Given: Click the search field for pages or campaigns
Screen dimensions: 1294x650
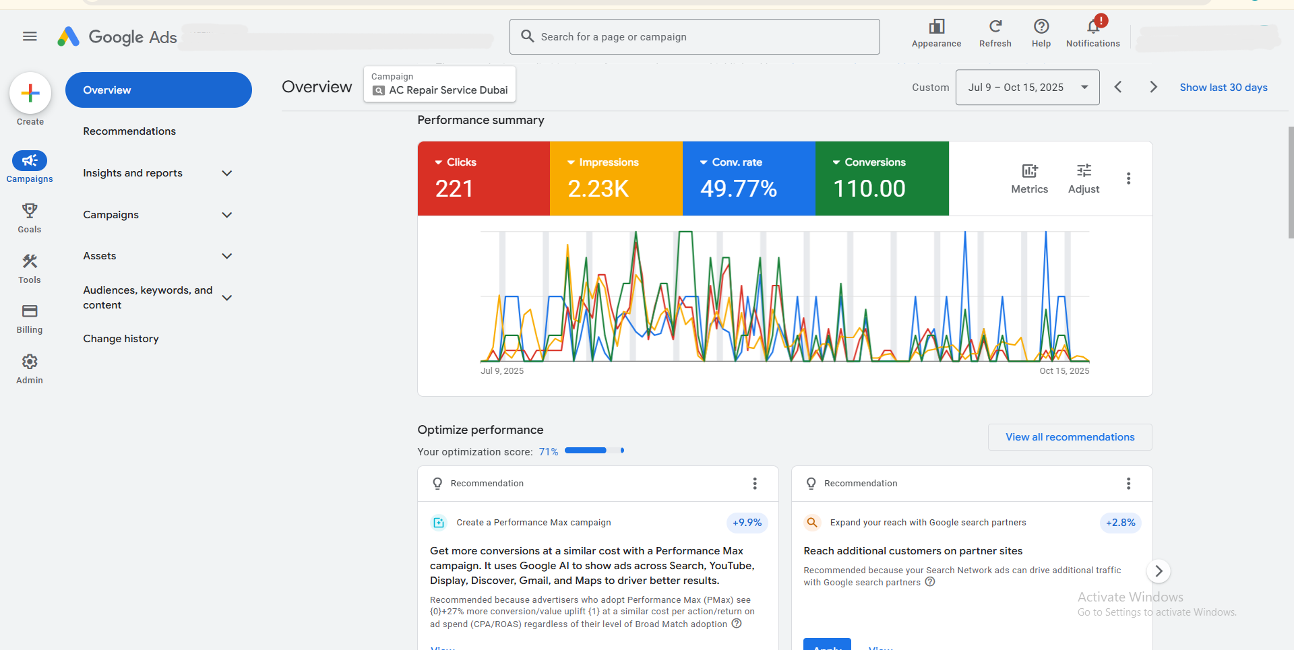Looking at the screenshot, I should [694, 36].
